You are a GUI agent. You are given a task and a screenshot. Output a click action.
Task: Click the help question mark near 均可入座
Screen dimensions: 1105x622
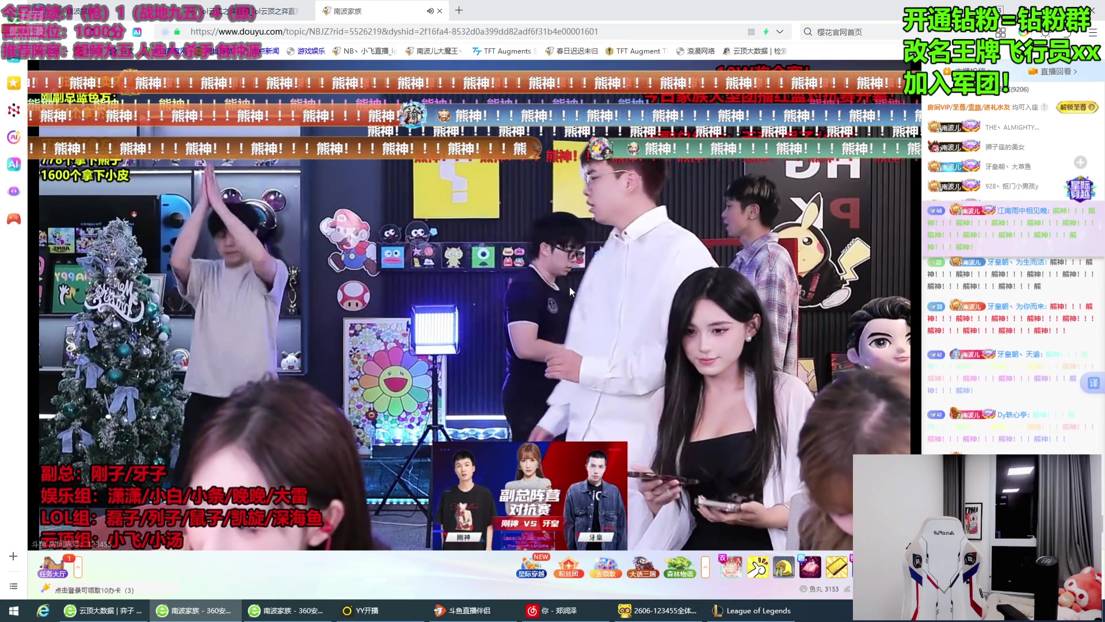pyautogui.click(x=1044, y=107)
